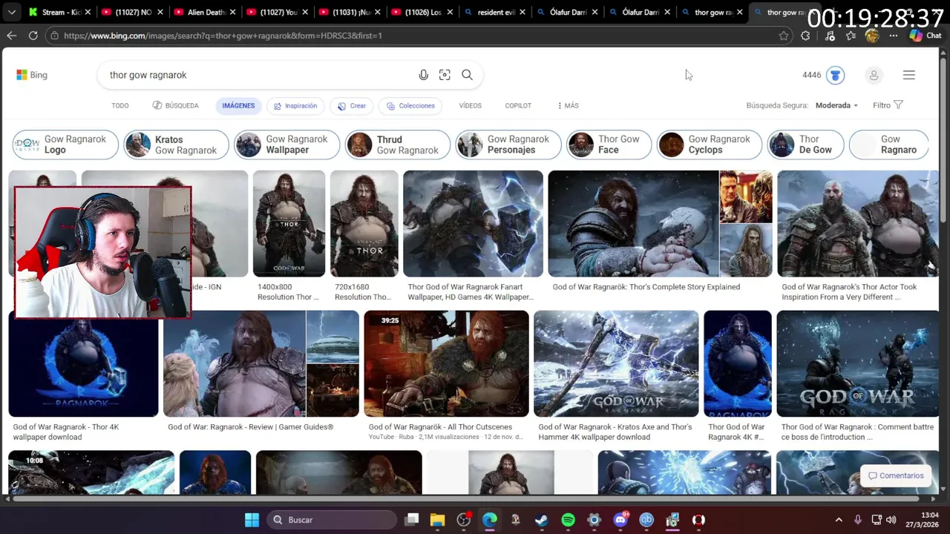This screenshot has width=950, height=534.
Task: Open Steam from the taskbar
Action: (542, 520)
